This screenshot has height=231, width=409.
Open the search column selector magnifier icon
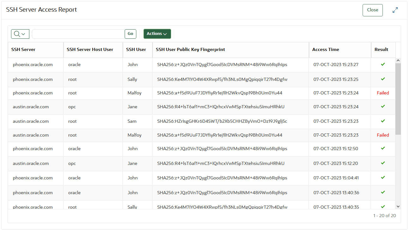click(17, 34)
